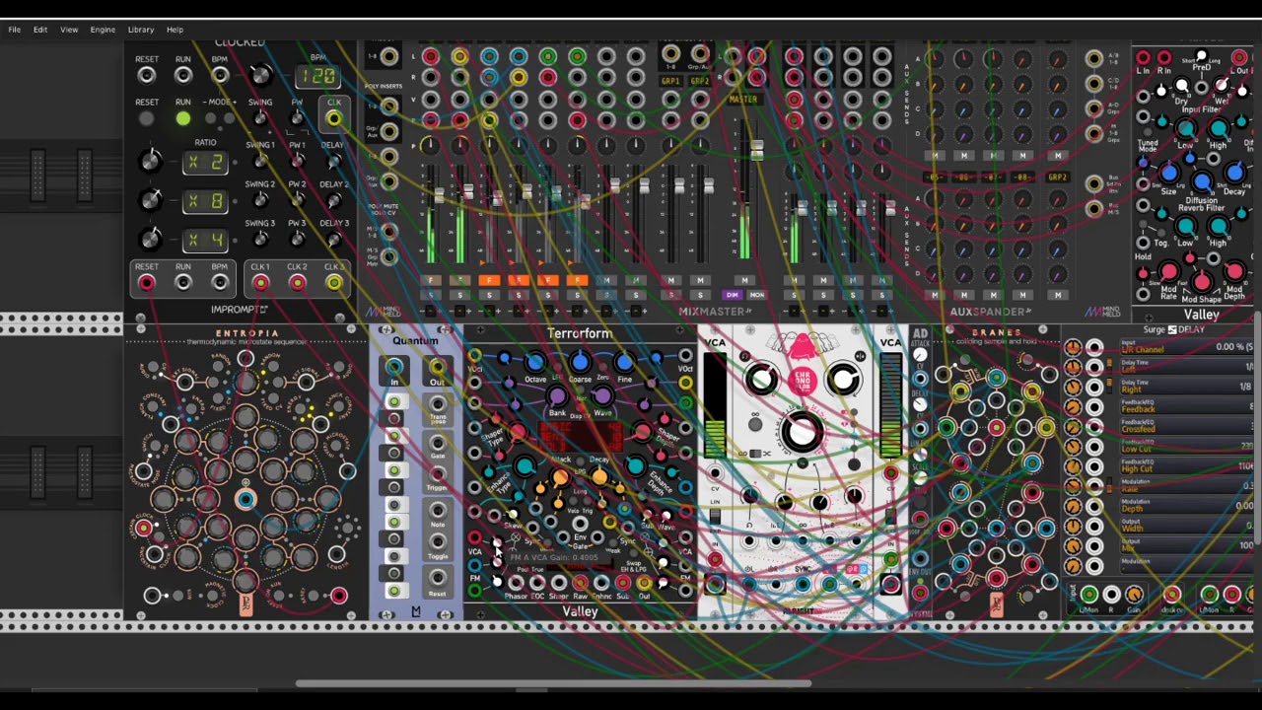Screen dimensions: 1262x710
Task: Click the X 8 ratio display on Clocked
Action: coord(205,201)
